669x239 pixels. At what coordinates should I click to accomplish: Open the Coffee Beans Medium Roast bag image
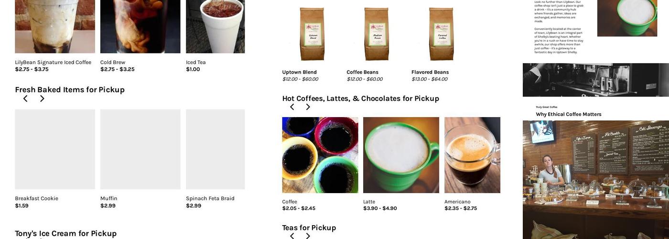click(377, 34)
